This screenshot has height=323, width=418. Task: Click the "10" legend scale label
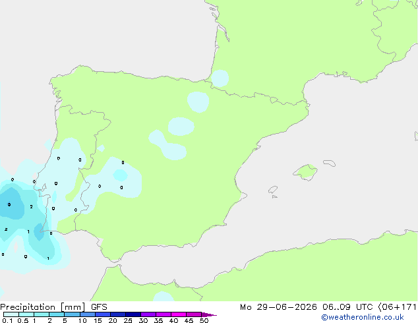point(82,320)
